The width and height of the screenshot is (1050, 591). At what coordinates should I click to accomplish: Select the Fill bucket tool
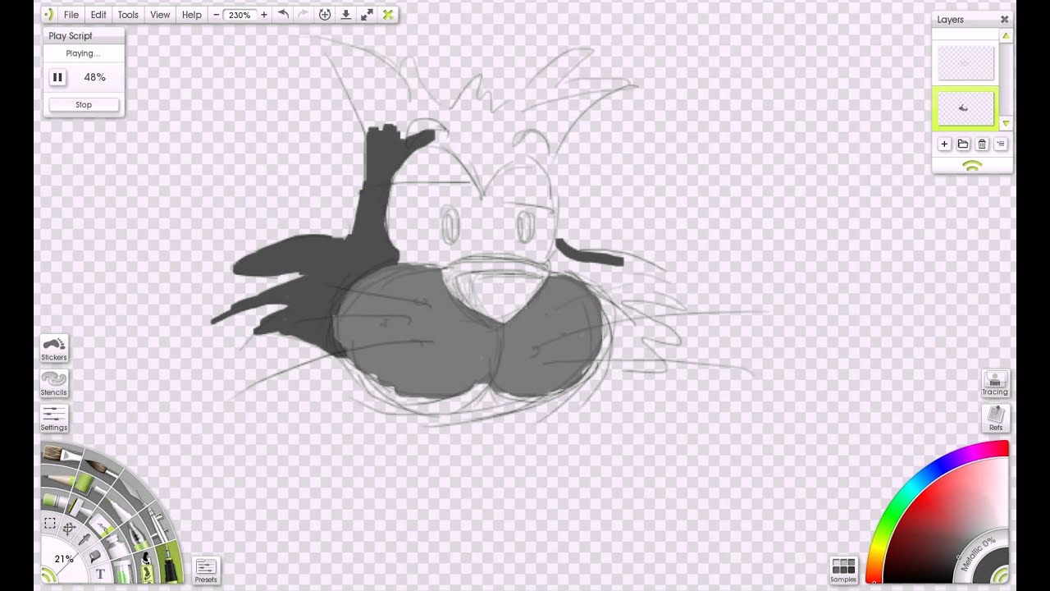coord(95,557)
